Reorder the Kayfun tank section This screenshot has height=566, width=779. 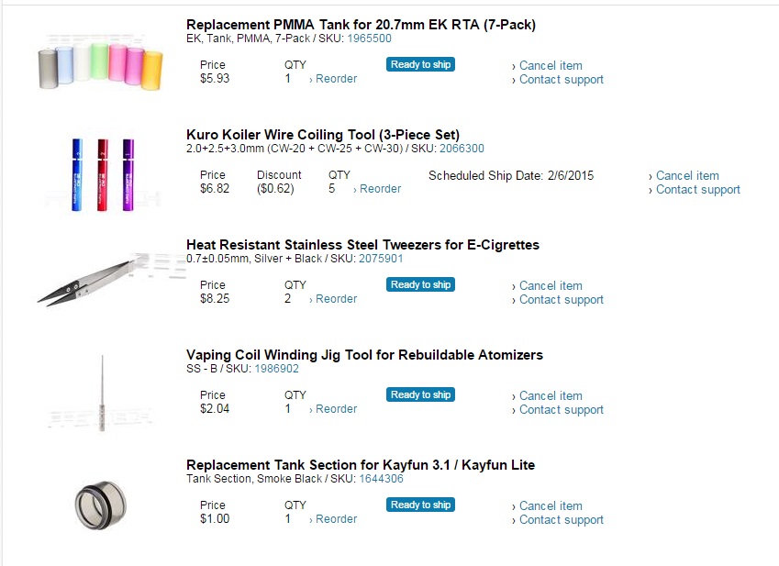[x=336, y=519]
